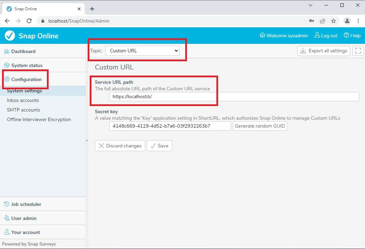The height and width of the screenshot is (249, 365).
Task: Click the share page icon in address bar
Action: [x=322, y=21]
